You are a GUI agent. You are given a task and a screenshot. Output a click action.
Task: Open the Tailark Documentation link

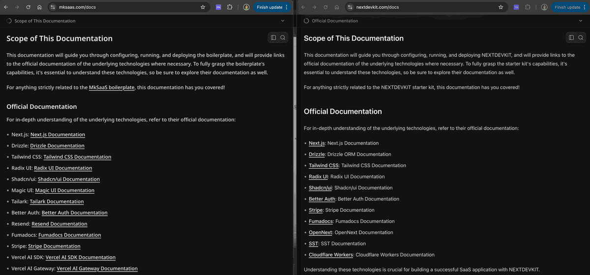57,201
